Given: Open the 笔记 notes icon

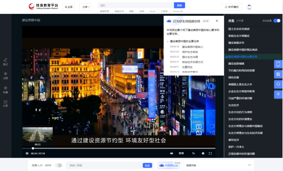Looking at the screenshot, I should [x=5, y=60].
